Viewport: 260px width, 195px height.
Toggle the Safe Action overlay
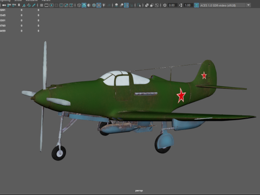coord(67,5)
